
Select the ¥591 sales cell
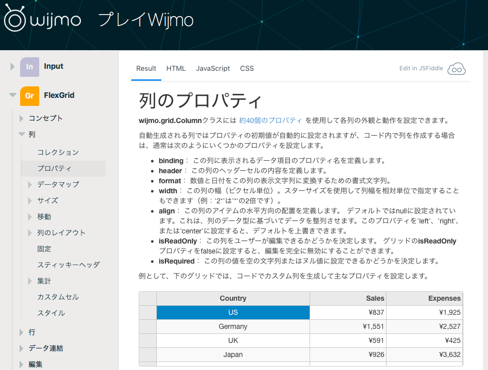point(348,340)
